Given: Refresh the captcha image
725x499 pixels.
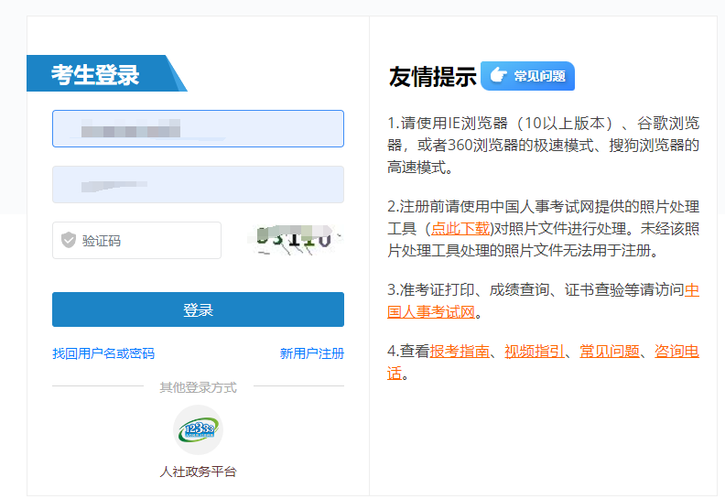Looking at the screenshot, I should [x=296, y=240].
